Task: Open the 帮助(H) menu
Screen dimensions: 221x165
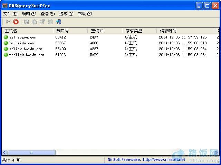Action: [x=85, y=14]
